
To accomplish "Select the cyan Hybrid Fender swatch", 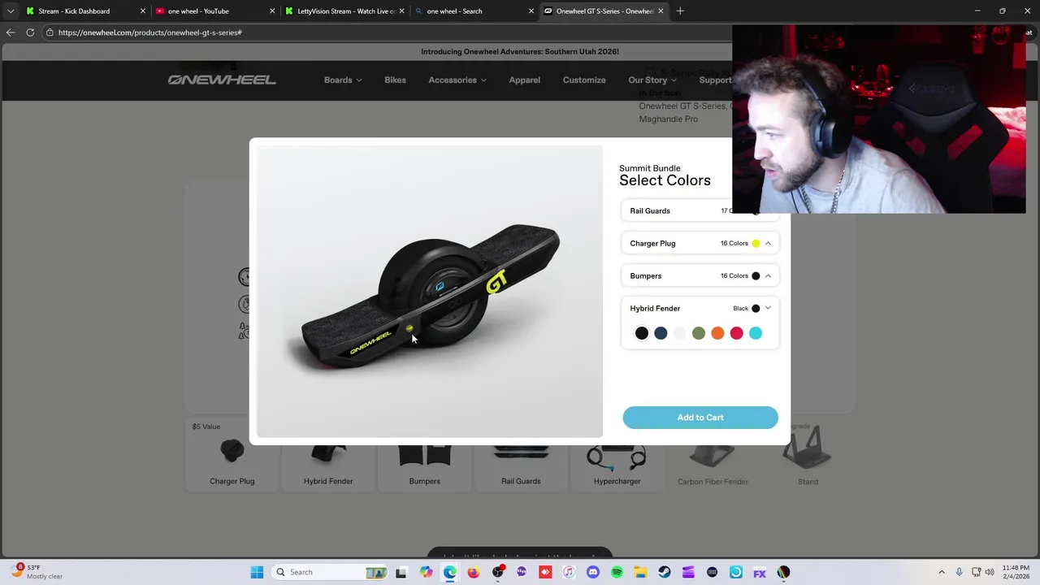I will (x=756, y=333).
